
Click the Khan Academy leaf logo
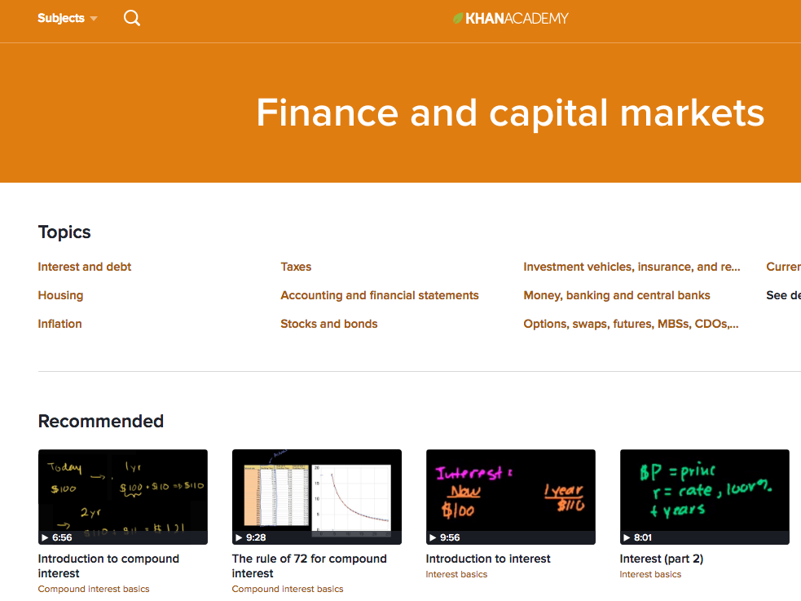510,19
